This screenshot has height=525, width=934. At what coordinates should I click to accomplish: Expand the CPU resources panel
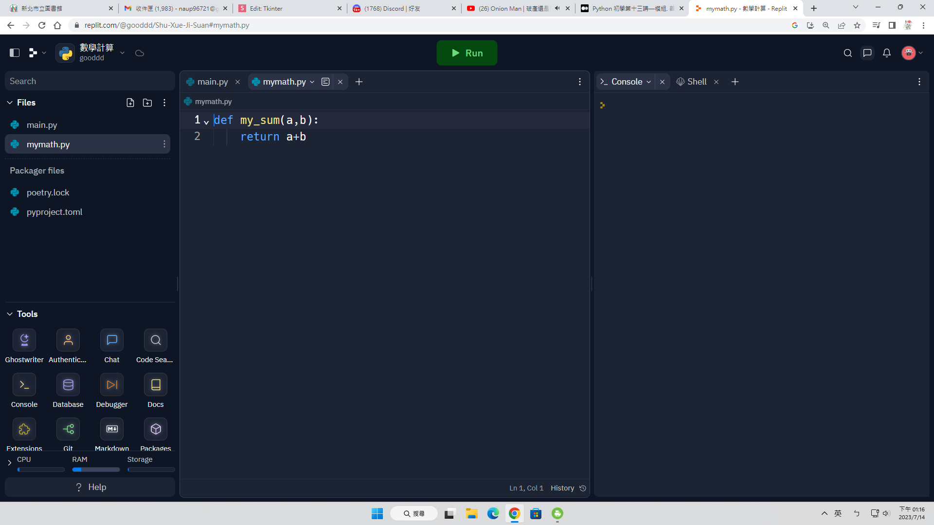coord(9,463)
